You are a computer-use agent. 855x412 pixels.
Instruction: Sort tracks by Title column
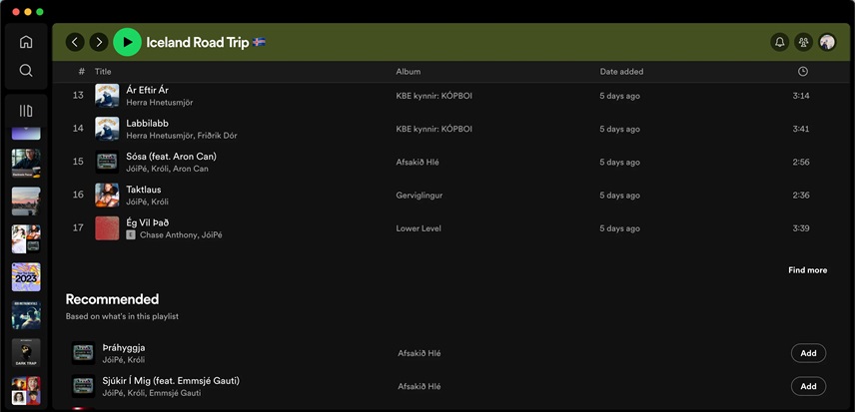click(x=103, y=71)
